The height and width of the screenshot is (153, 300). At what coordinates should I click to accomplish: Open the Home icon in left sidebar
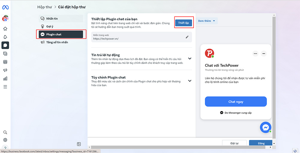tap(5, 29)
